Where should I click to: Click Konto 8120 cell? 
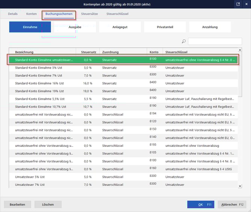pos(153,121)
